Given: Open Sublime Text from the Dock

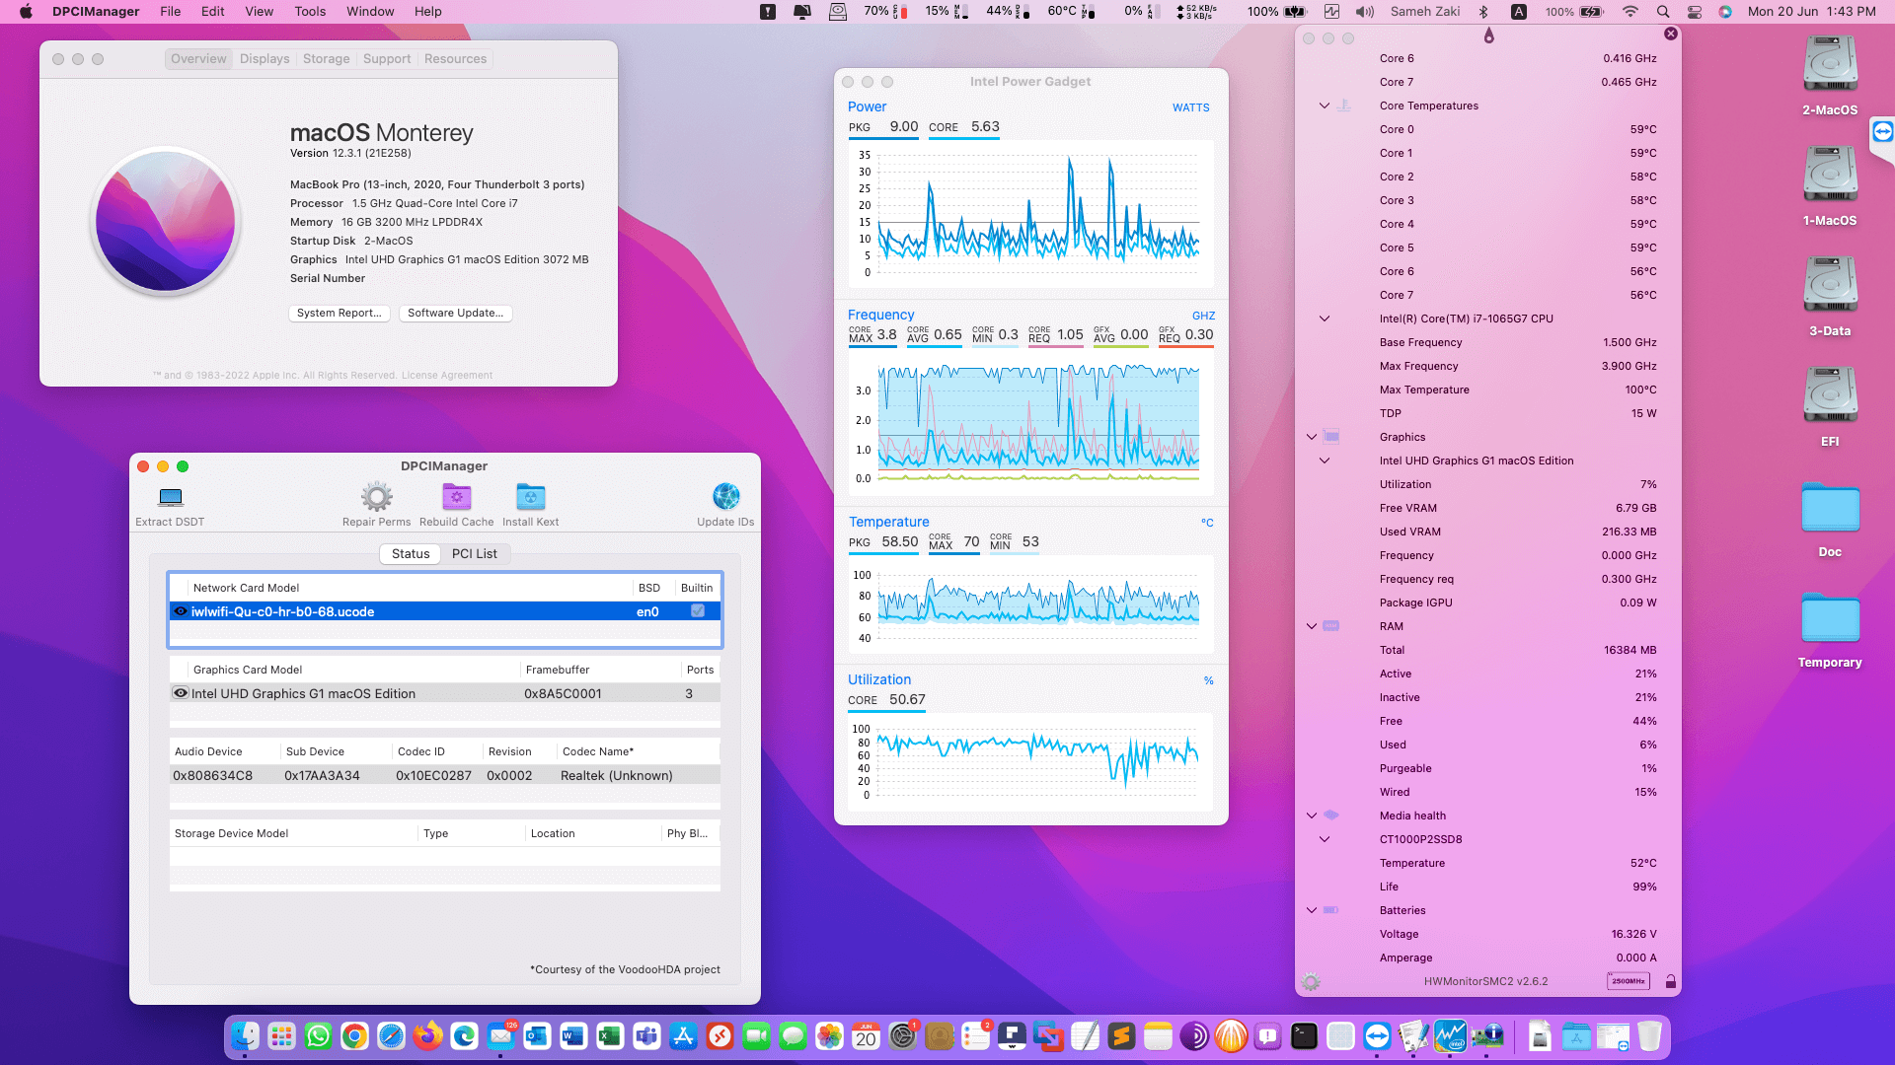Looking at the screenshot, I should (1121, 1036).
